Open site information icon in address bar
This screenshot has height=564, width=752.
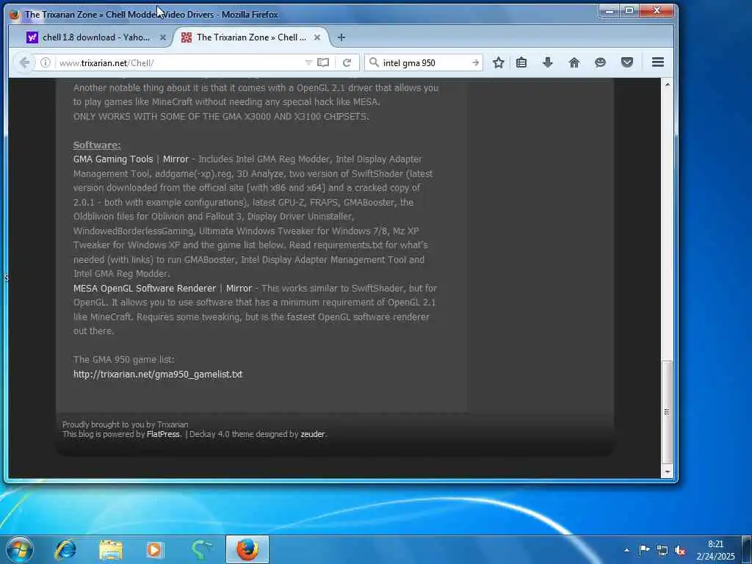click(x=45, y=62)
